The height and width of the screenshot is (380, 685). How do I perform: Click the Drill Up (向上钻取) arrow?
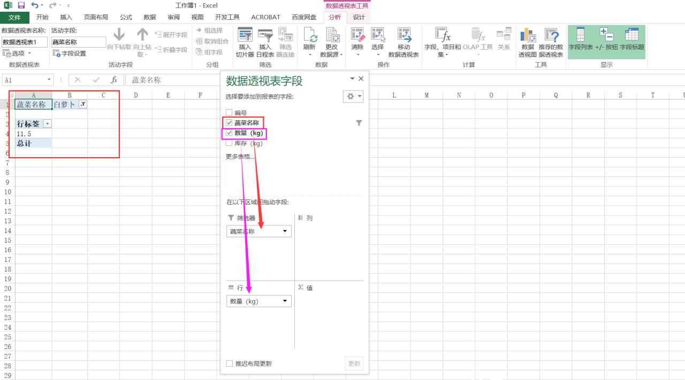click(142, 43)
